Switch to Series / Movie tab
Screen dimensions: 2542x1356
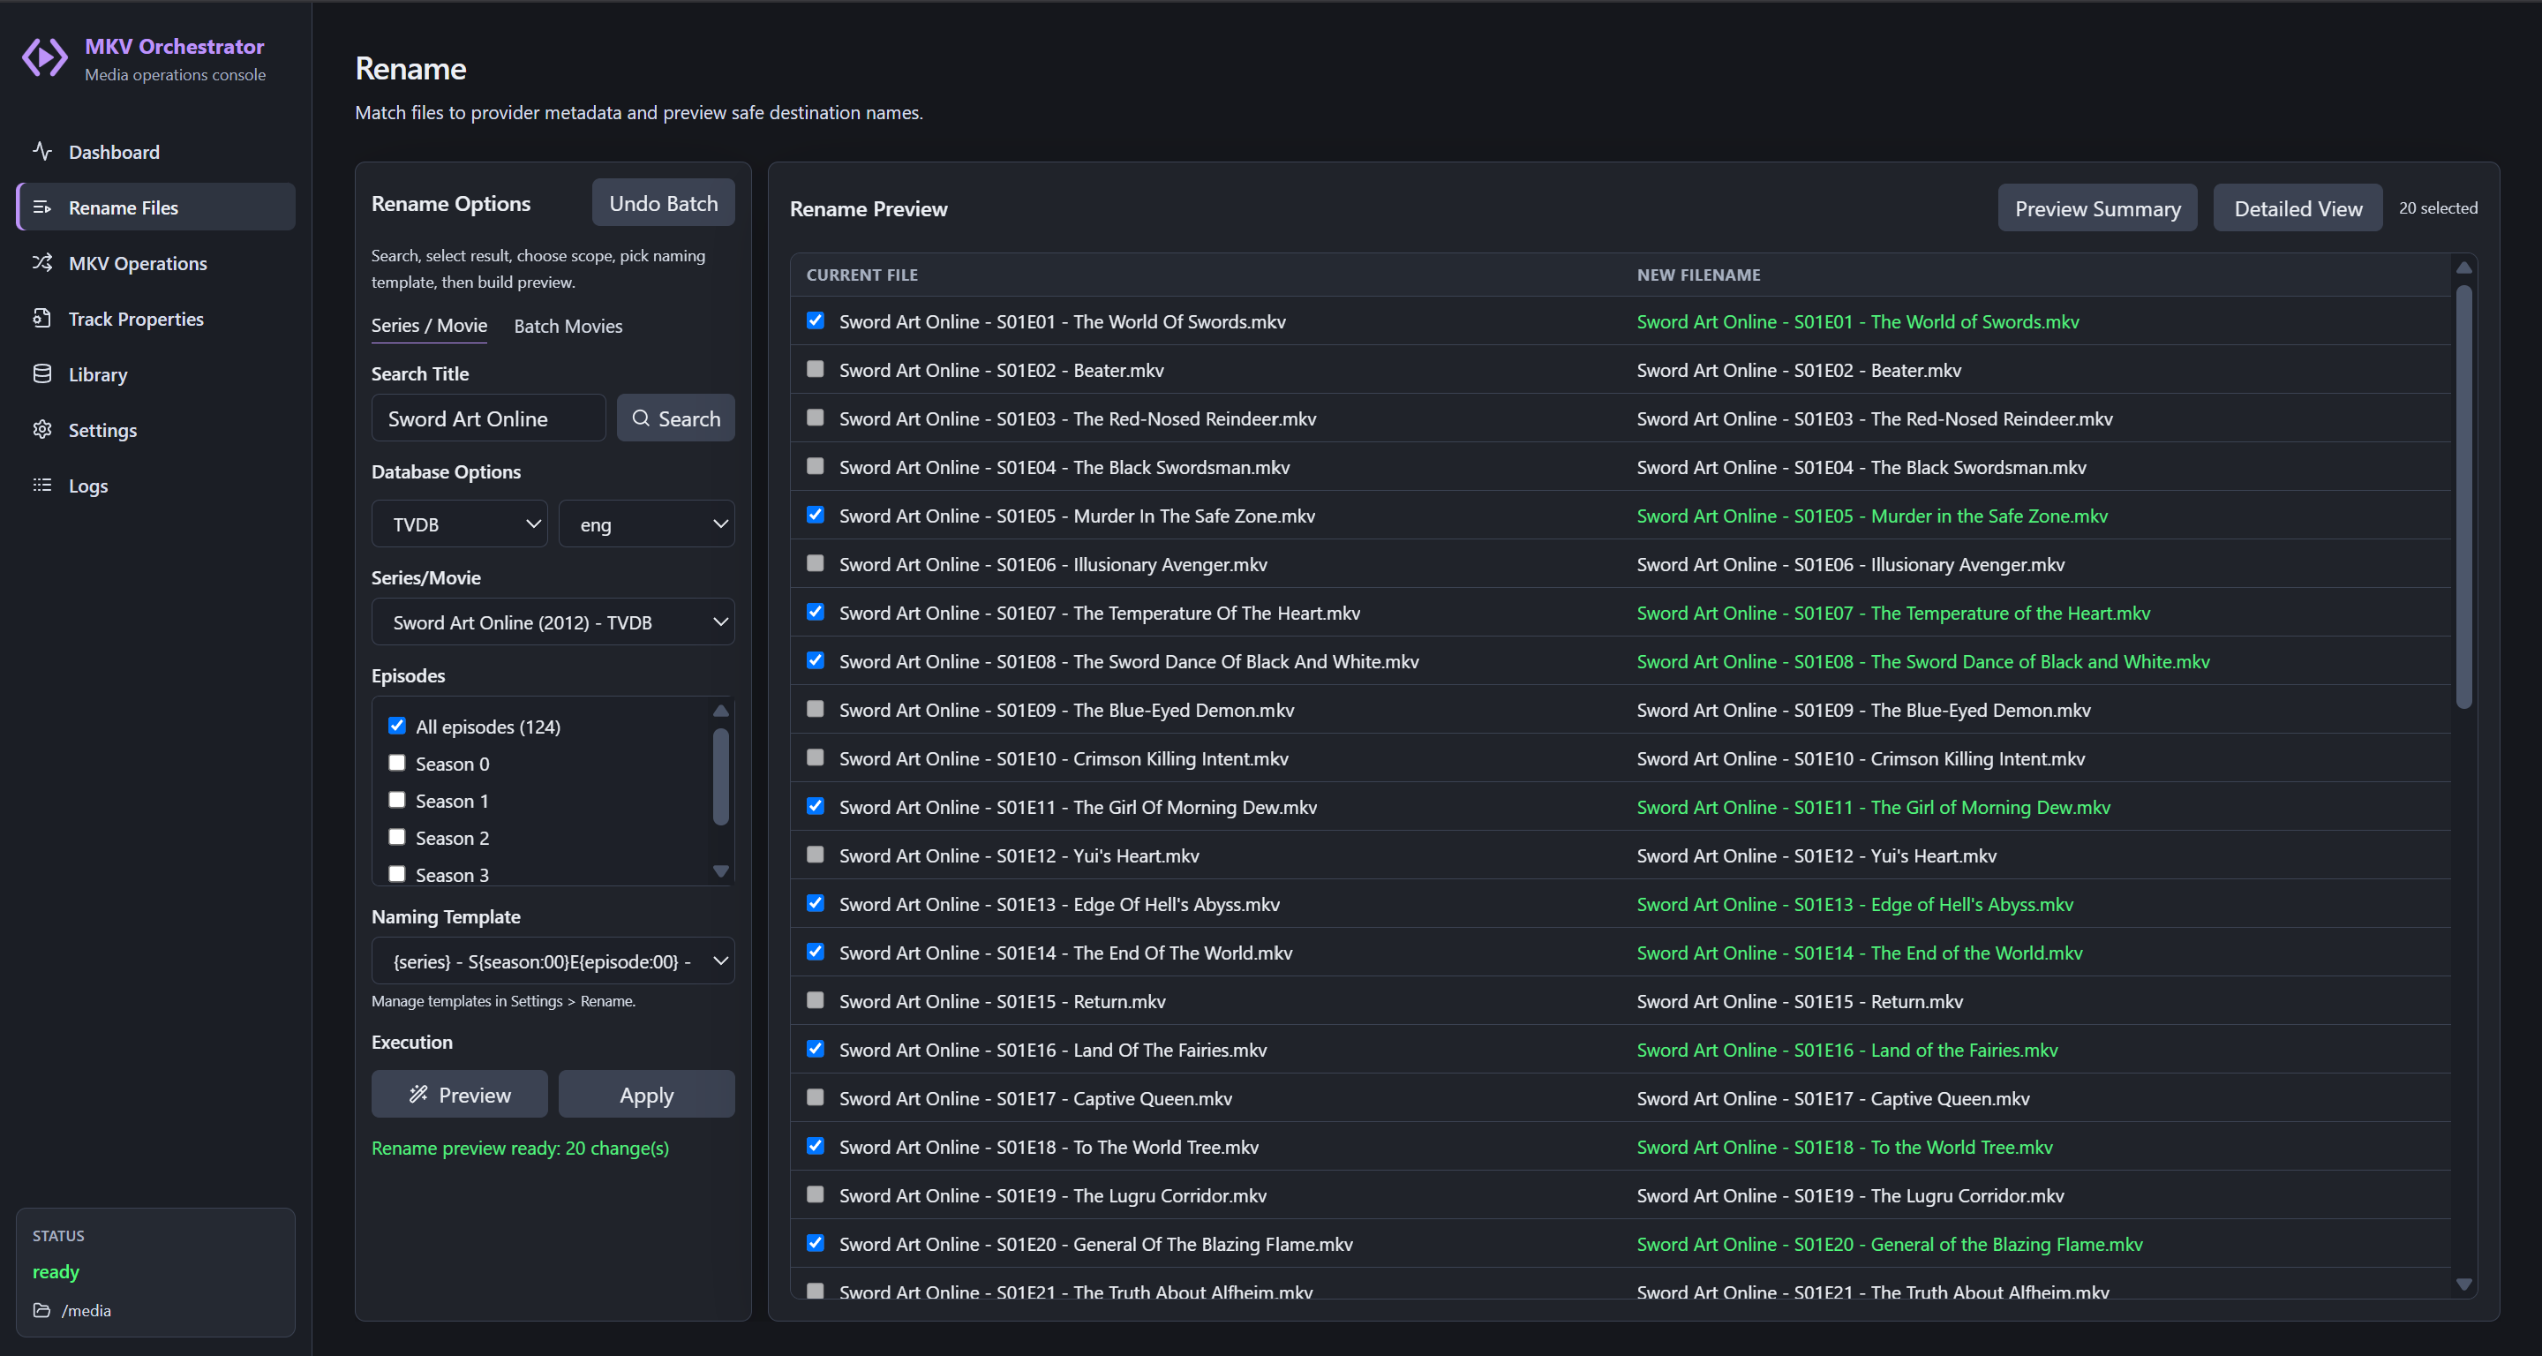coord(429,326)
